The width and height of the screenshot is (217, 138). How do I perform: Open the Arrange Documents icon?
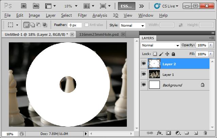(87, 6)
